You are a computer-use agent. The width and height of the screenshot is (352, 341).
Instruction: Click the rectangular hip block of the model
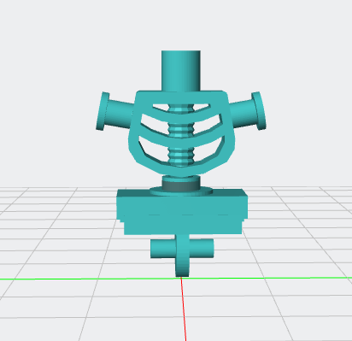click(x=182, y=212)
